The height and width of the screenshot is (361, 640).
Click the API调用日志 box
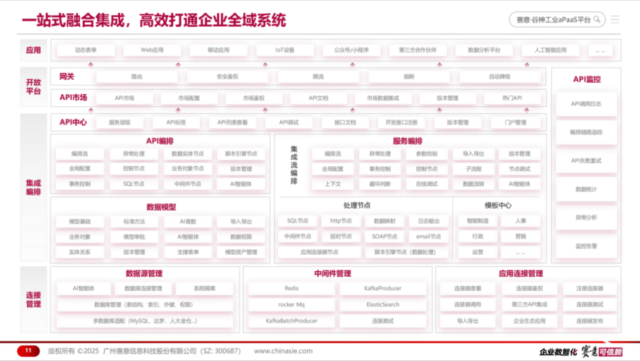[x=586, y=104]
